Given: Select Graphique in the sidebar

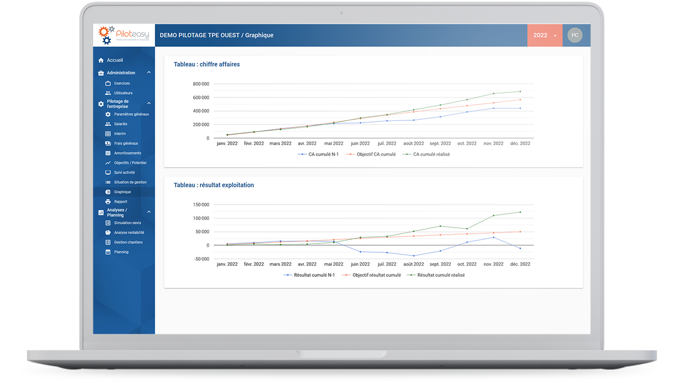Looking at the screenshot, I should [x=124, y=192].
